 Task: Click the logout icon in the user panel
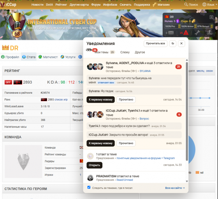tap(211, 17)
